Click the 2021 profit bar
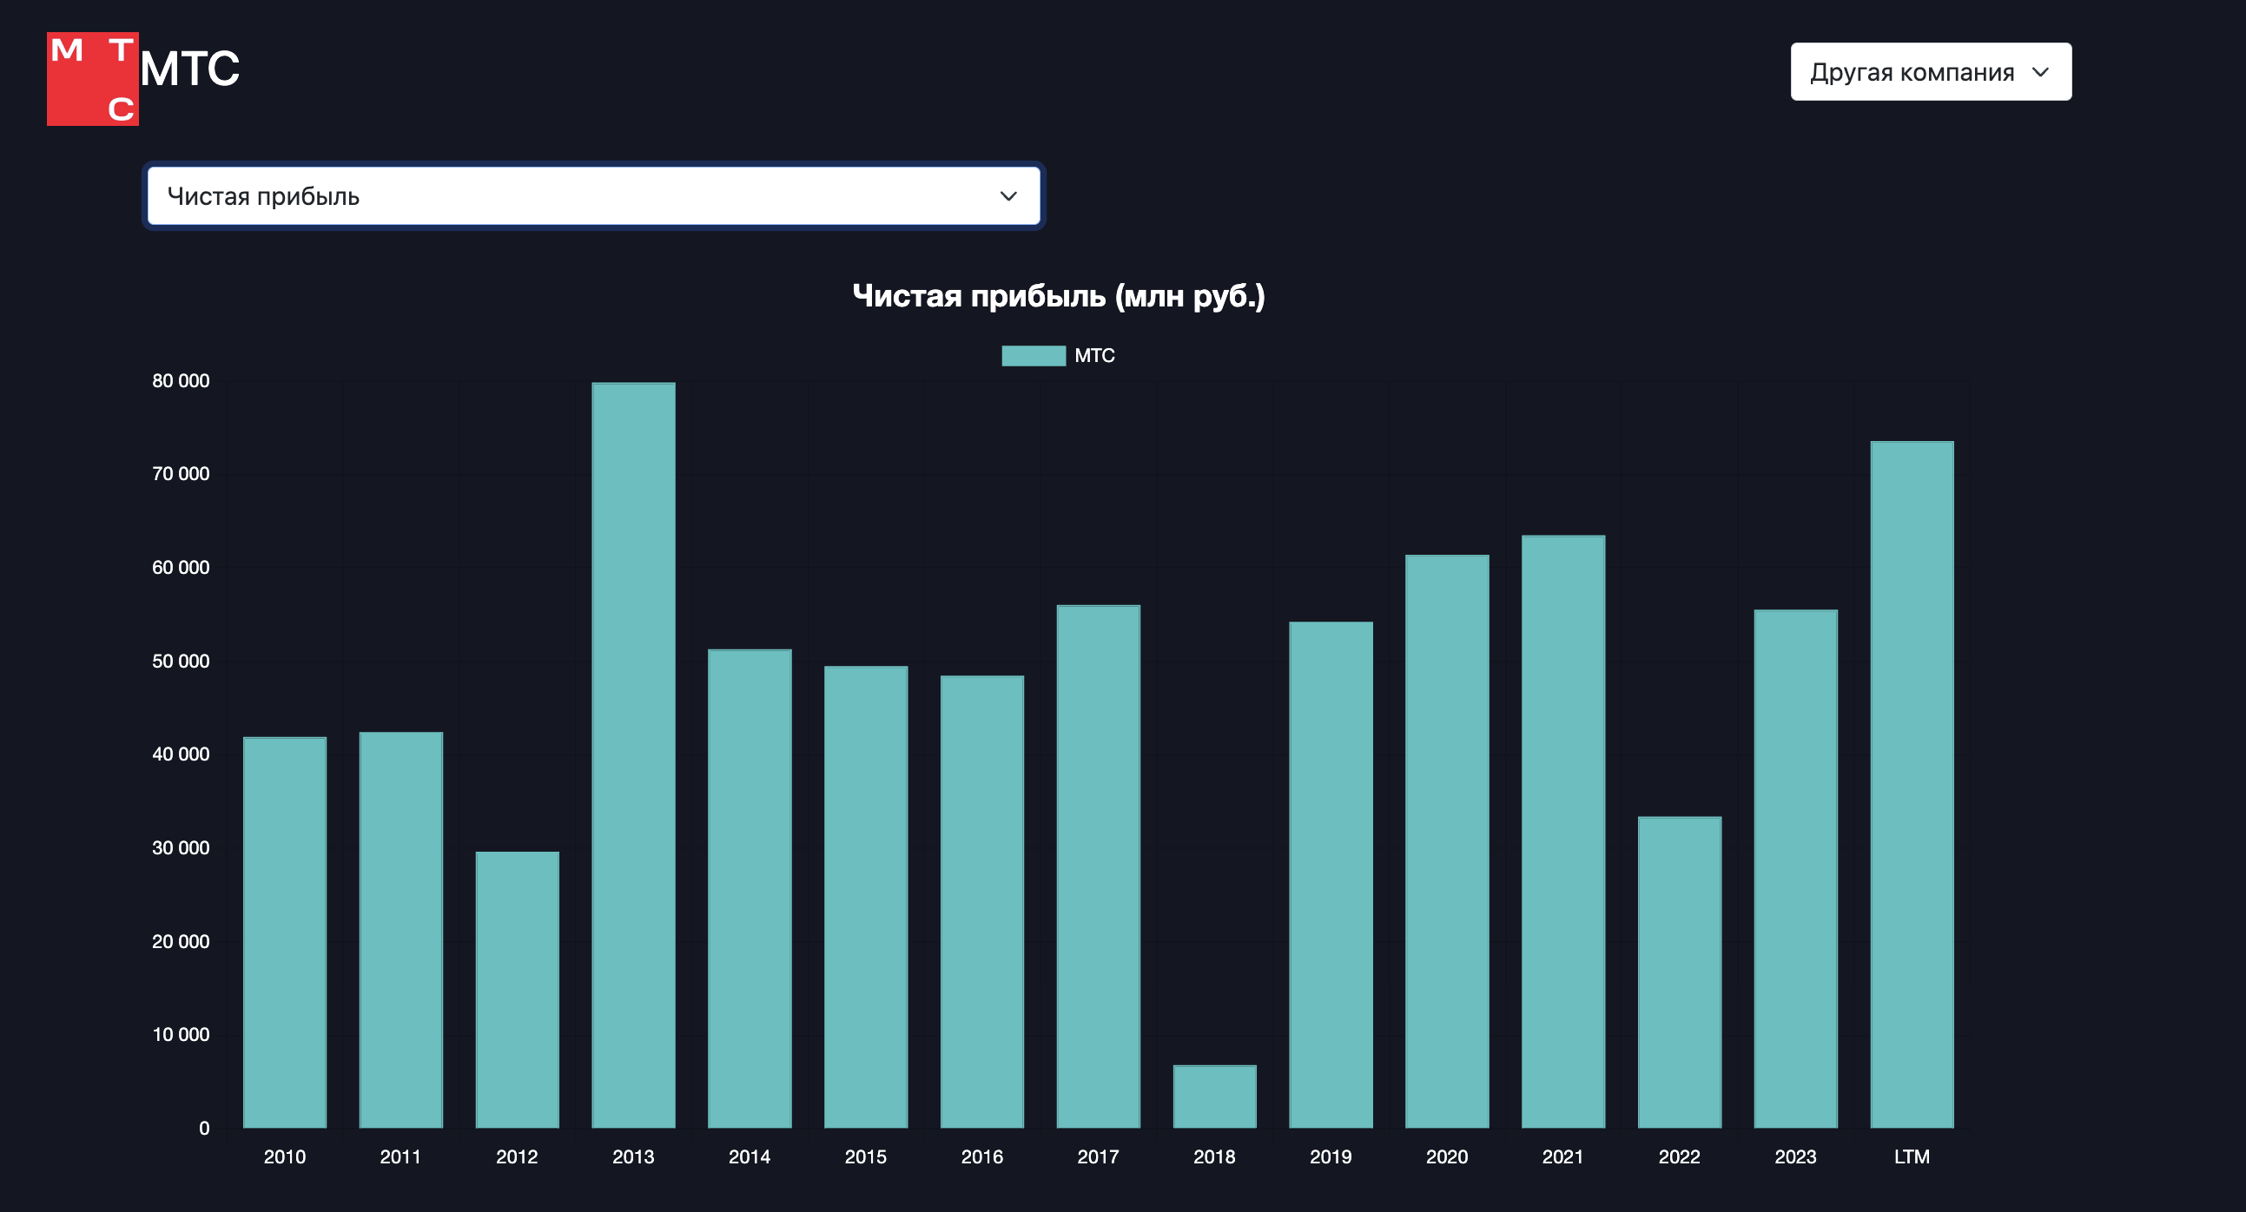This screenshot has height=1212, width=2246. pos(1563,832)
